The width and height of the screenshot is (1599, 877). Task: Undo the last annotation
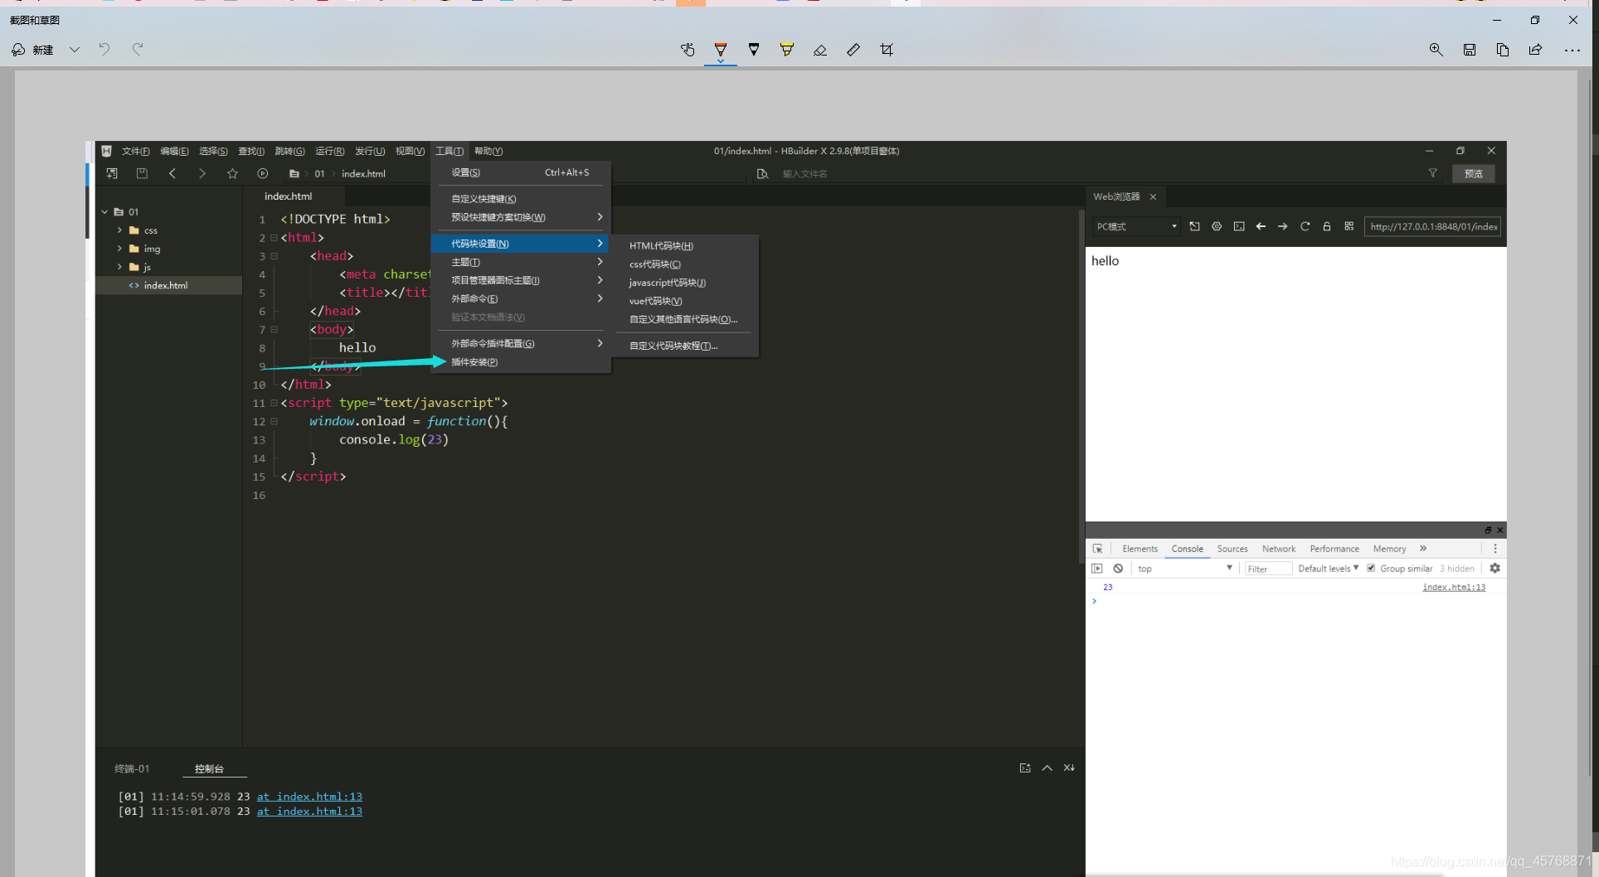[x=104, y=50]
